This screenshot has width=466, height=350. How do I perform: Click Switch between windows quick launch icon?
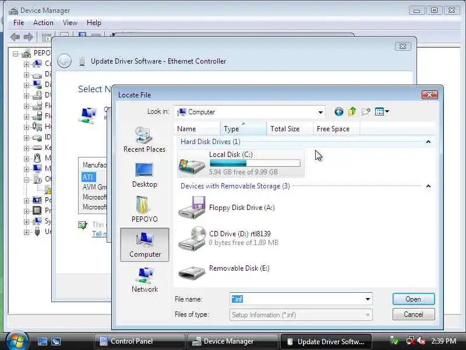point(56,341)
